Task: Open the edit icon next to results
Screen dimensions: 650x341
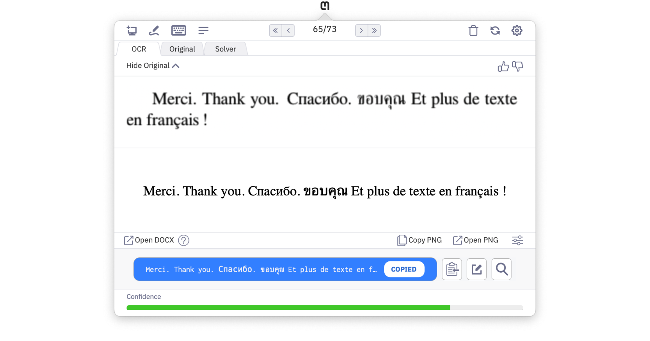Action: pyautogui.click(x=477, y=269)
